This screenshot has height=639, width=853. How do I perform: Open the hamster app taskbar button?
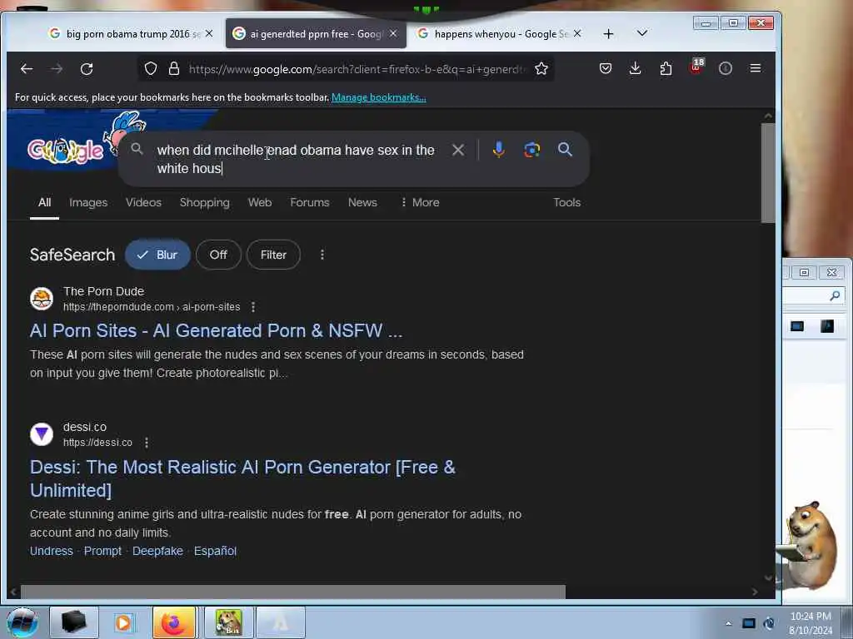coord(228,622)
